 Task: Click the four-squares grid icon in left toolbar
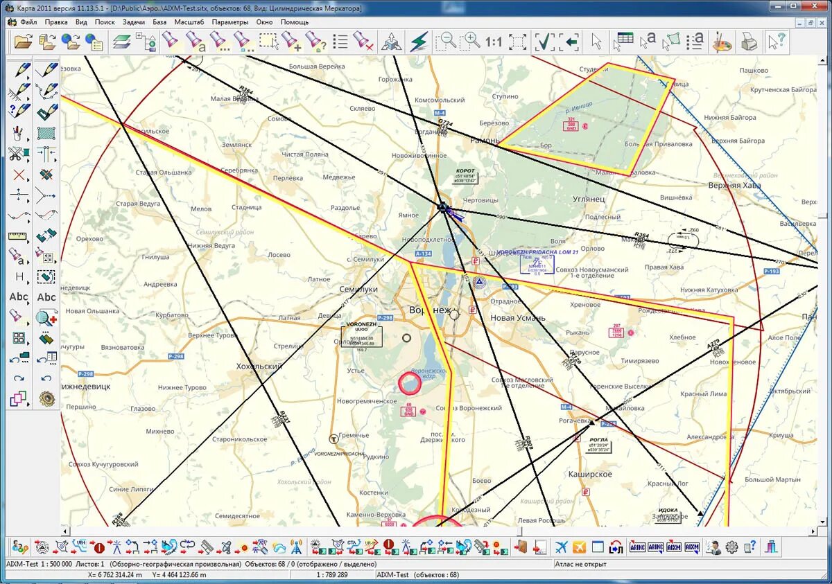click(x=19, y=338)
